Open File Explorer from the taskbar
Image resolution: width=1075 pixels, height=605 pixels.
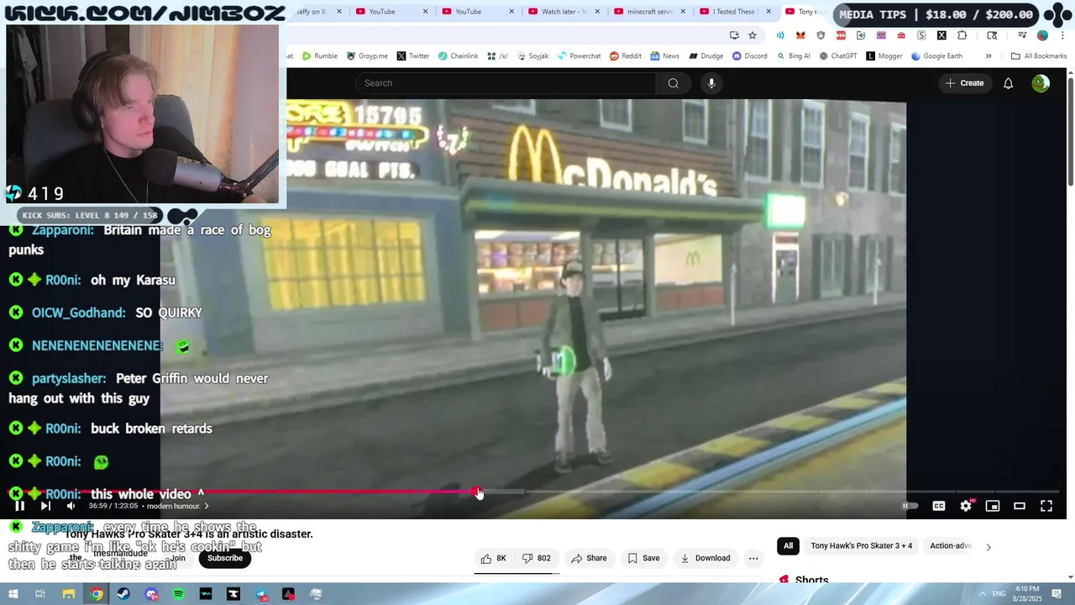tap(69, 594)
